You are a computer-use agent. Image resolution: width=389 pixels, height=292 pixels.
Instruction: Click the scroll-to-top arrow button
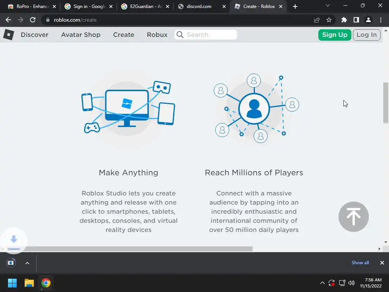(x=354, y=216)
